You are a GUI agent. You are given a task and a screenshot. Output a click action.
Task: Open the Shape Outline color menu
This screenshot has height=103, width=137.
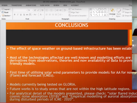pyautogui.click(x=127, y=12)
